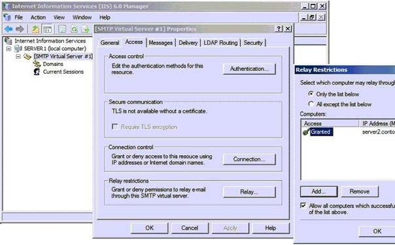The width and height of the screenshot is (395, 245).
Task: Click the Add... button in Relay Restrictions
Action: click(x=318, y=192)
